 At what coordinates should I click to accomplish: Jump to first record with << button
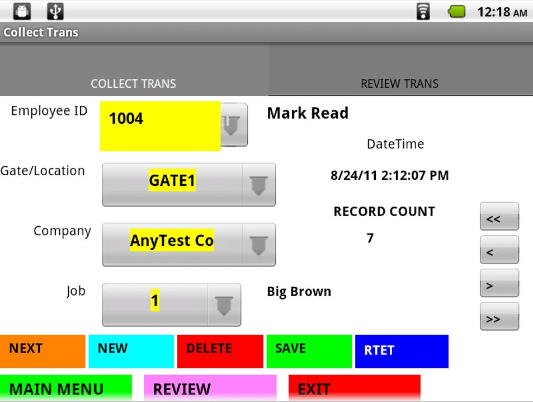499,217
